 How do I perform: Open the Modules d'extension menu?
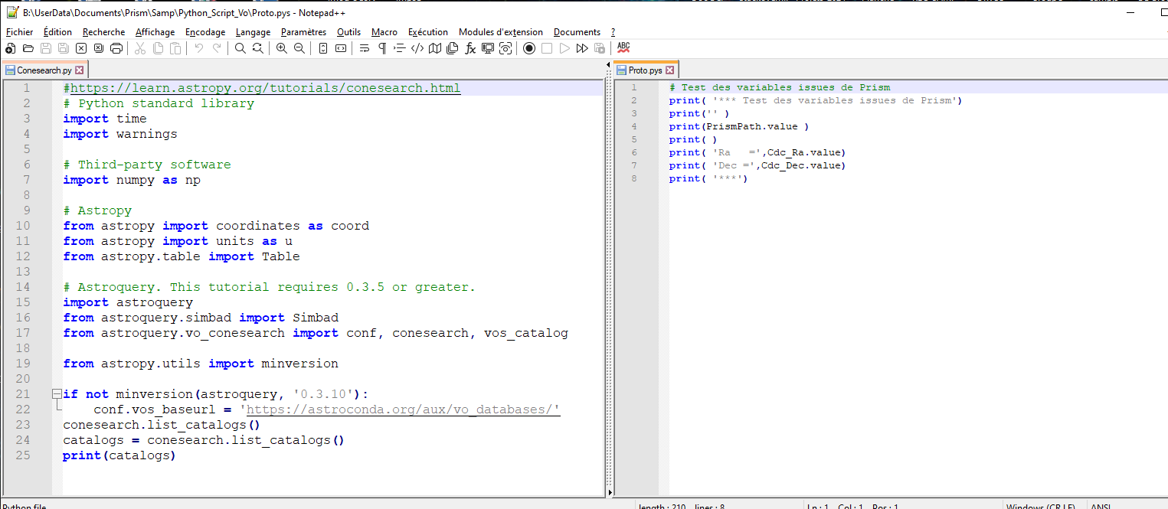coord(500,32)
